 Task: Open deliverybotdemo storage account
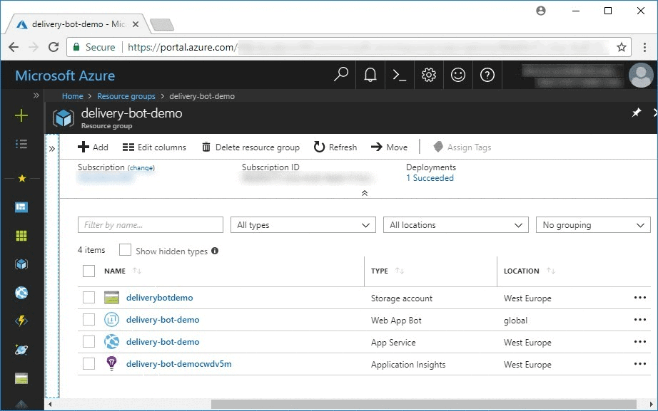pyautogui.click(x=159, y=298)
